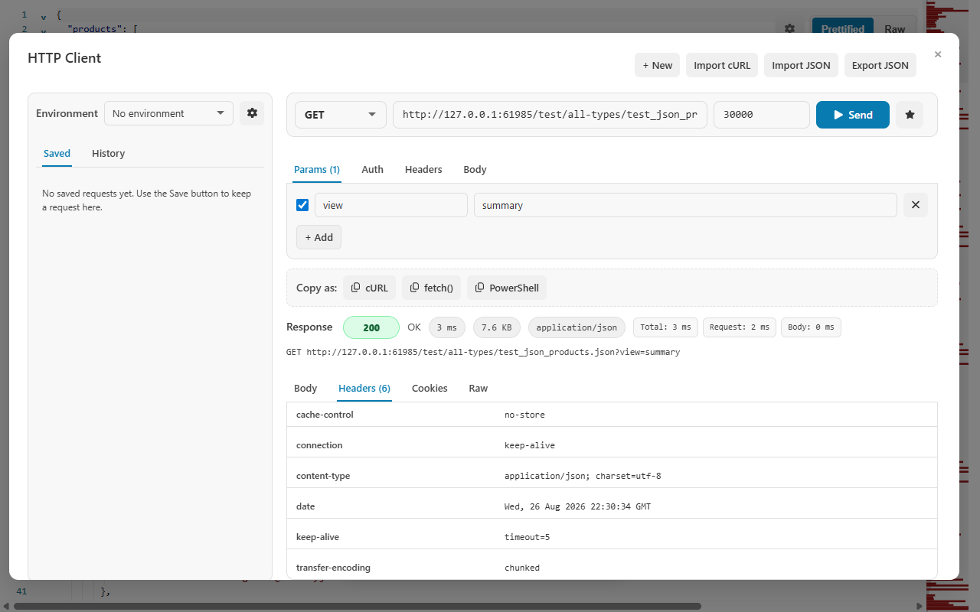Focus the request URL field
980x612 pixels.
pyautogui.click(x=550, y=115)
